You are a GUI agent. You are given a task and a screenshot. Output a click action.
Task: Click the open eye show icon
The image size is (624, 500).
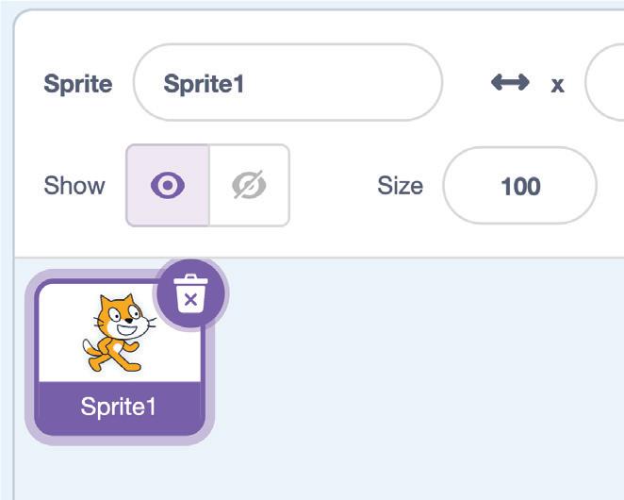point(168,186)
